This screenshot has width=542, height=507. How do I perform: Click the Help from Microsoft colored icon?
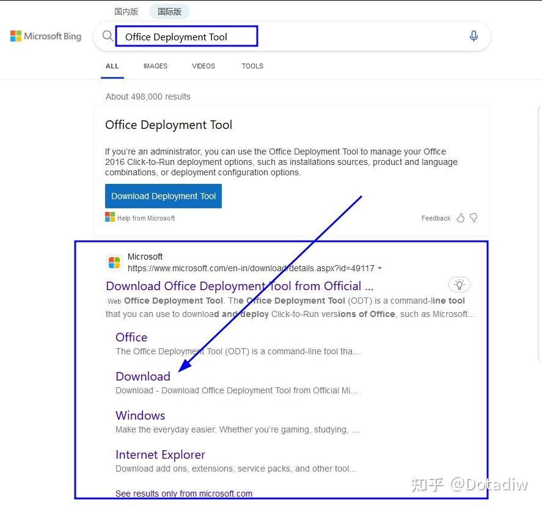[x=109, y=217]
